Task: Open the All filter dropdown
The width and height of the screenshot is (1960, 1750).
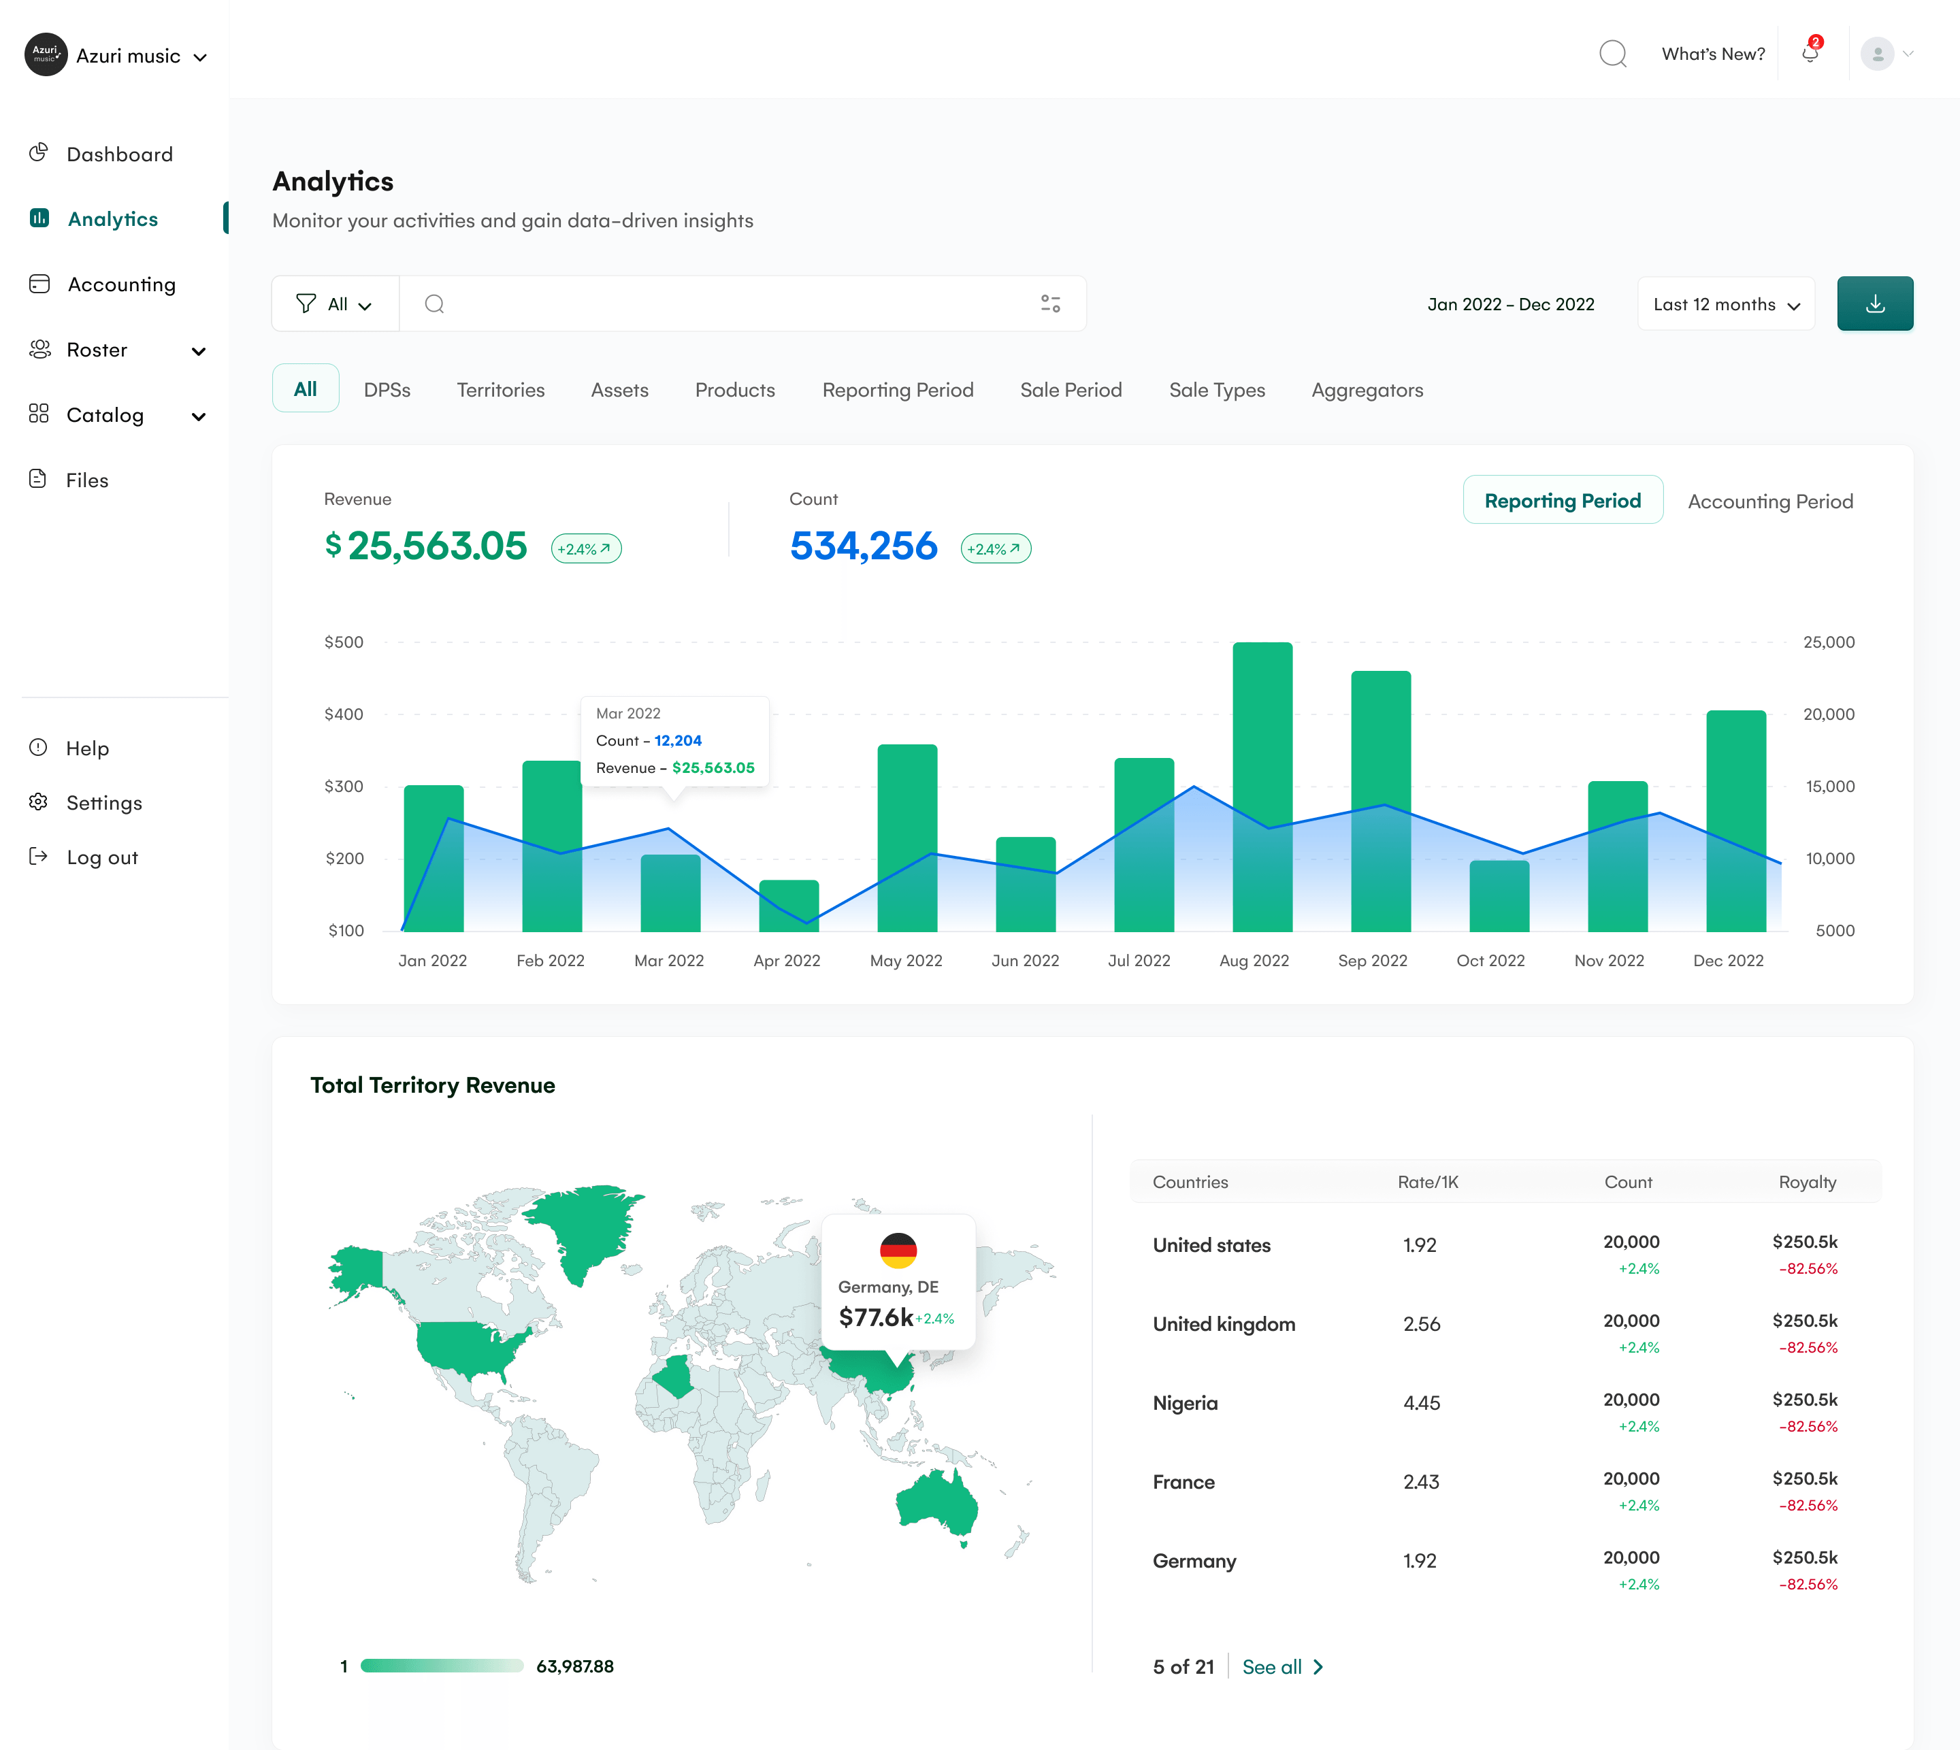Action: (336, 304)
